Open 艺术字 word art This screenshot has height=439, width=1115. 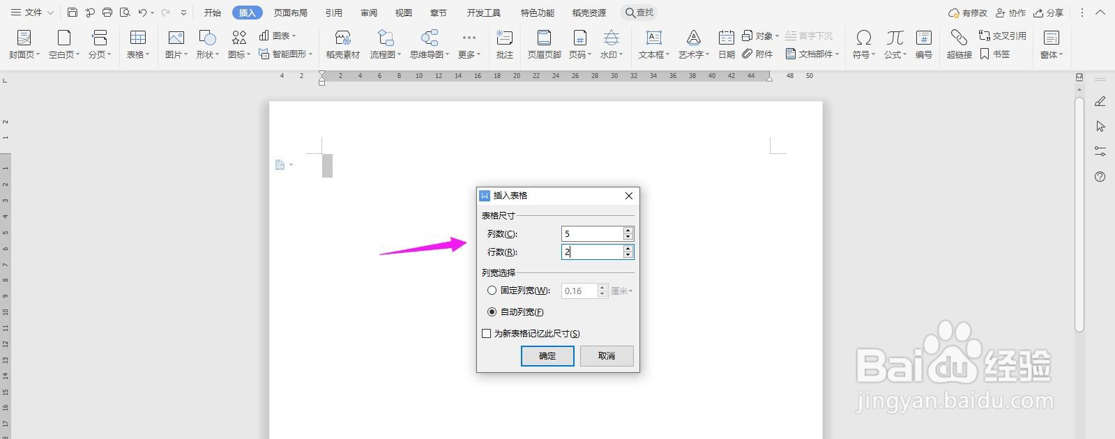click(x=694, y=44)
